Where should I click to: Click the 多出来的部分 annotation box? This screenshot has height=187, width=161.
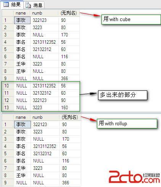coord(122,95)
